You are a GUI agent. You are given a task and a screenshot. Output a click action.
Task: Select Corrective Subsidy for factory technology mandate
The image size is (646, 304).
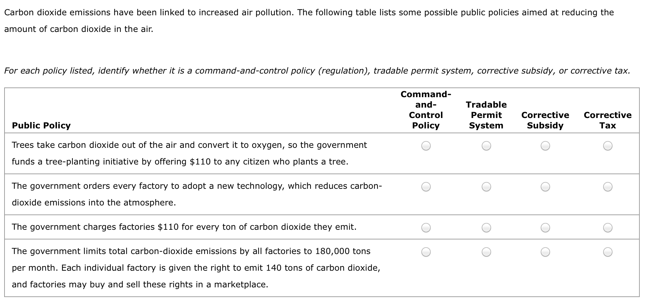point(545,187)
